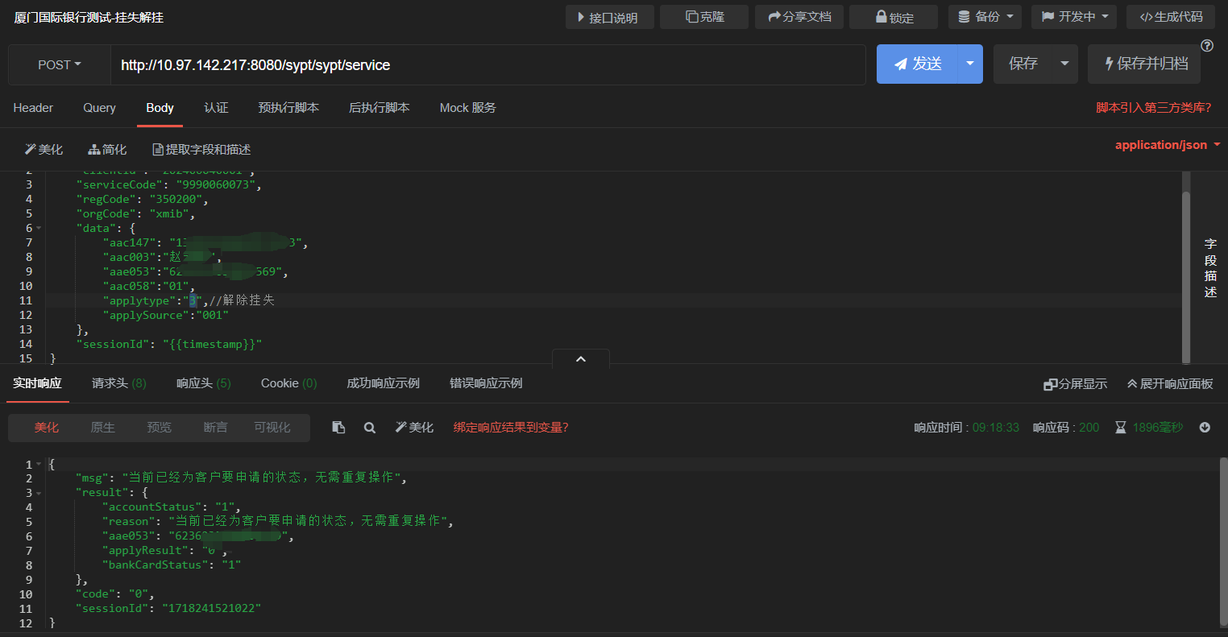
Task: Open the 接口说明 interface description
Action: click(609, 17)
